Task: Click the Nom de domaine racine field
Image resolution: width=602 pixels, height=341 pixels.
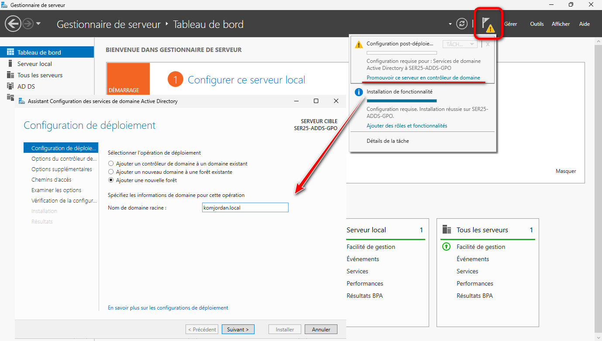Action: (245, 207)
